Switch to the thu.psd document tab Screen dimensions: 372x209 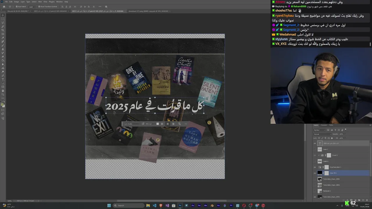pyautogui.click(x=18, y=11)
